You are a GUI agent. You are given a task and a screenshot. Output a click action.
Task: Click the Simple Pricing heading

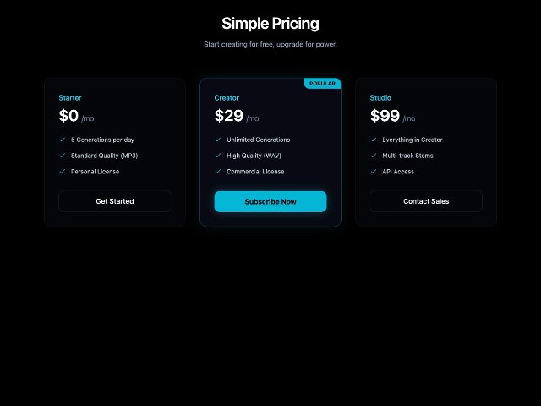(270, 24)
